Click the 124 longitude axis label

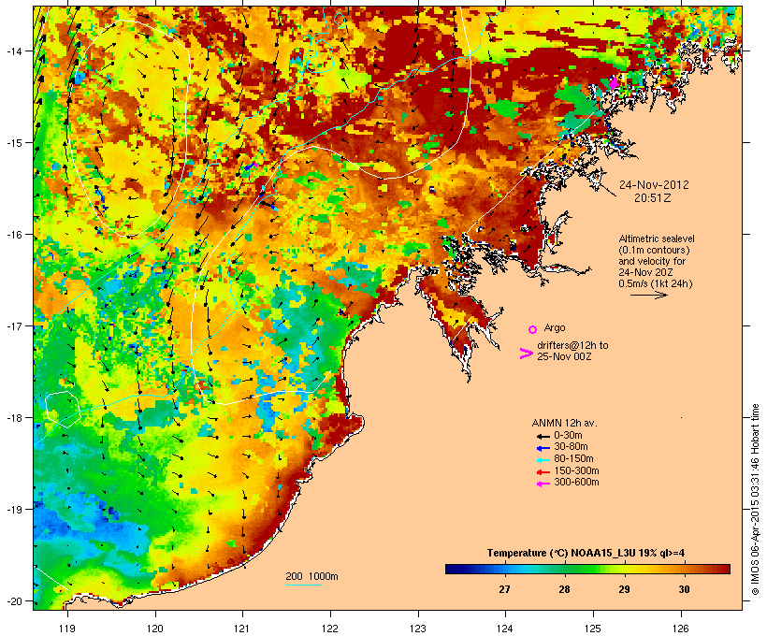505,629
